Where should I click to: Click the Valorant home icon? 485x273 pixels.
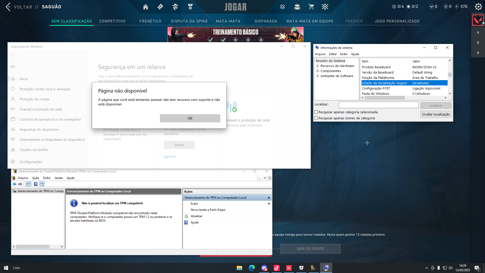pyautogui.click(x=145, y=7)
